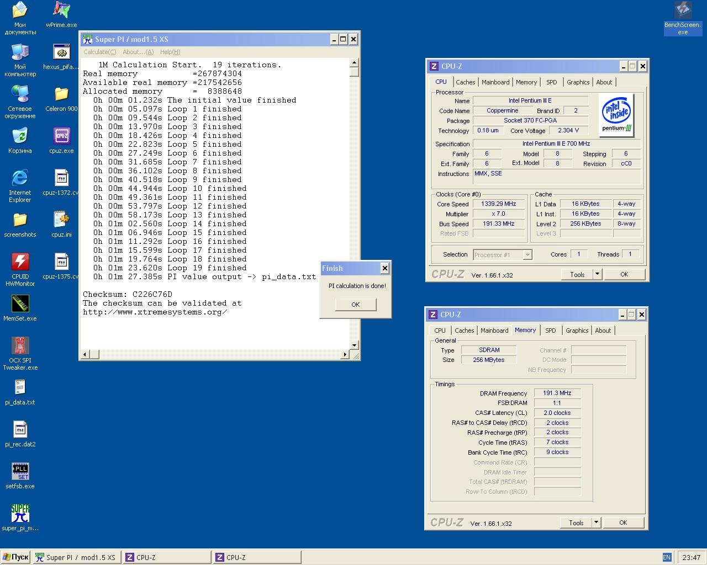Click EN language indicator in tray
The image size is (707, 565).
click(x=667, y=557)
